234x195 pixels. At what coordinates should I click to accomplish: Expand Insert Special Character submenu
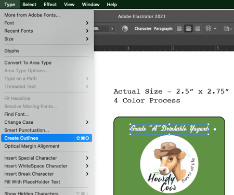pyautogui.click(x=46, y=158)
